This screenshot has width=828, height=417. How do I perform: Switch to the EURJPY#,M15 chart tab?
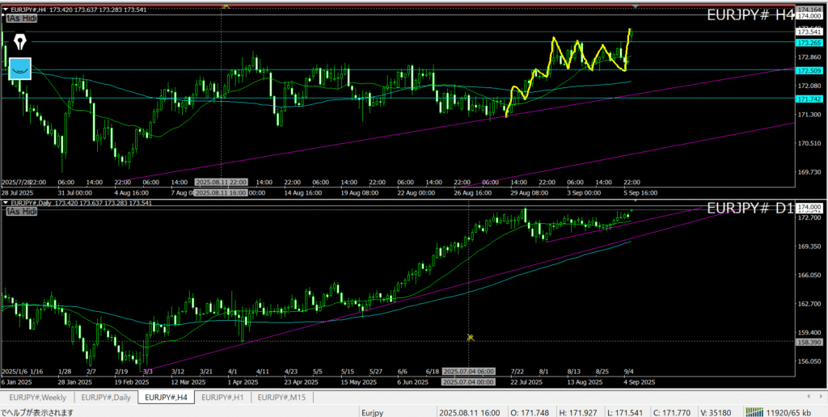click(x=282, y=397)
